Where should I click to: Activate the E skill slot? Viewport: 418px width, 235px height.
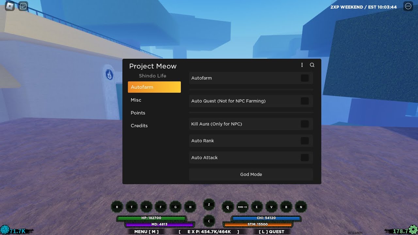(x=257, y=207)
